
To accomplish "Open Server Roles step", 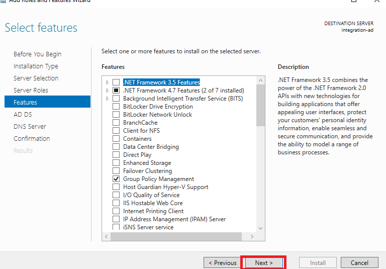I will coord(31,90).
